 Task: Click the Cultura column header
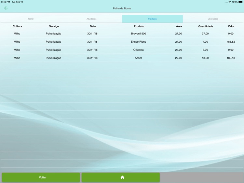click(18, 26)
